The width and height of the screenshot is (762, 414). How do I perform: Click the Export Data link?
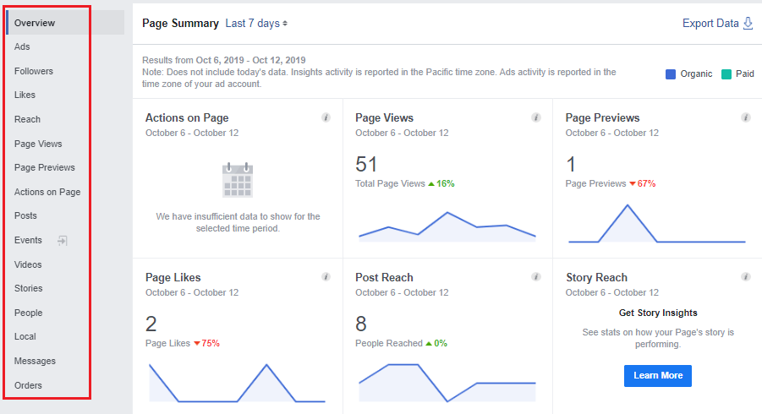pyautogui.click(x=710, y=24)
